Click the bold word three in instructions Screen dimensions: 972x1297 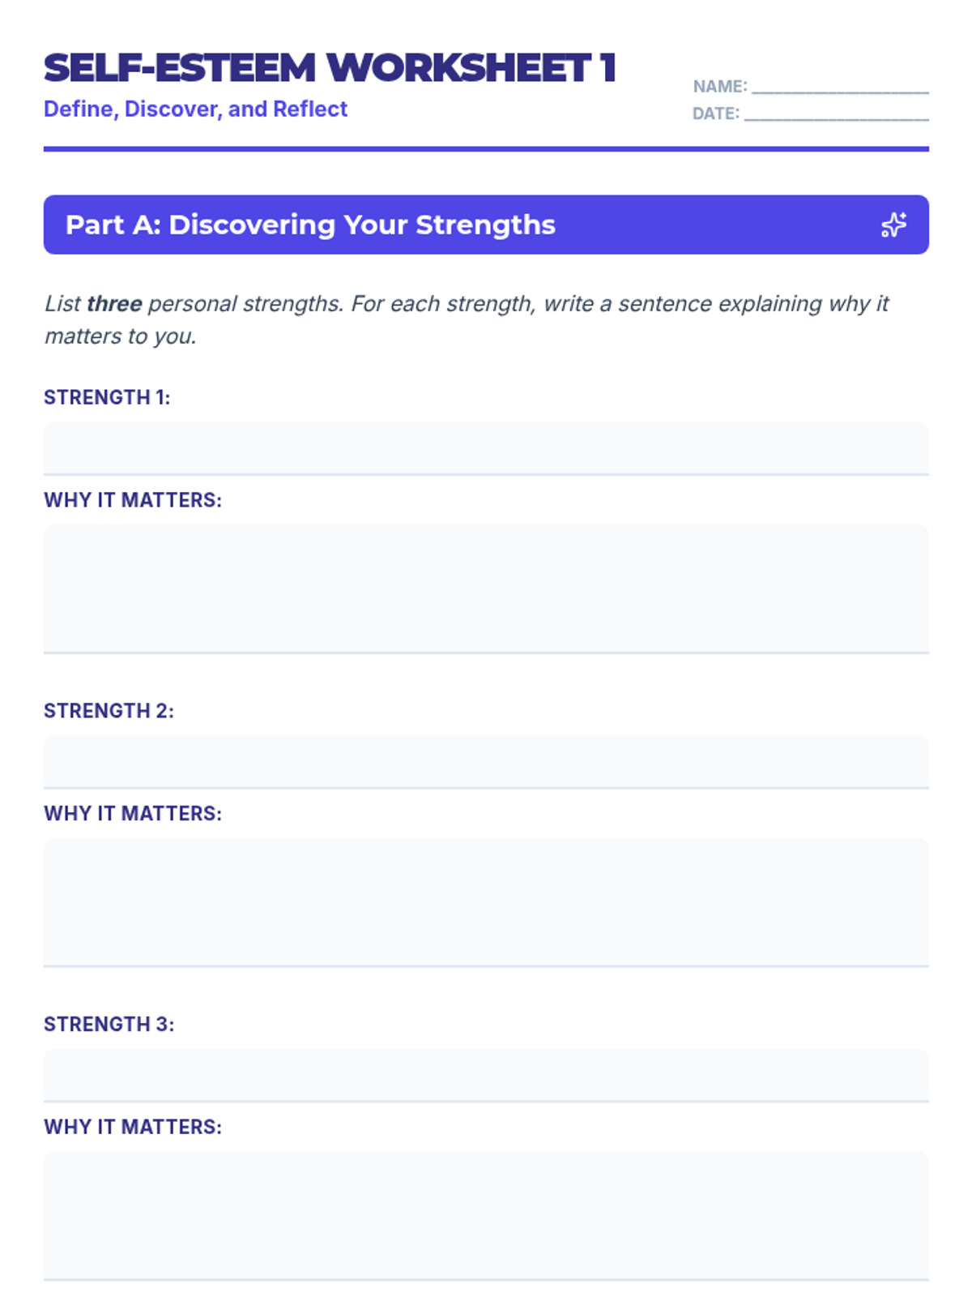[114, 304]
